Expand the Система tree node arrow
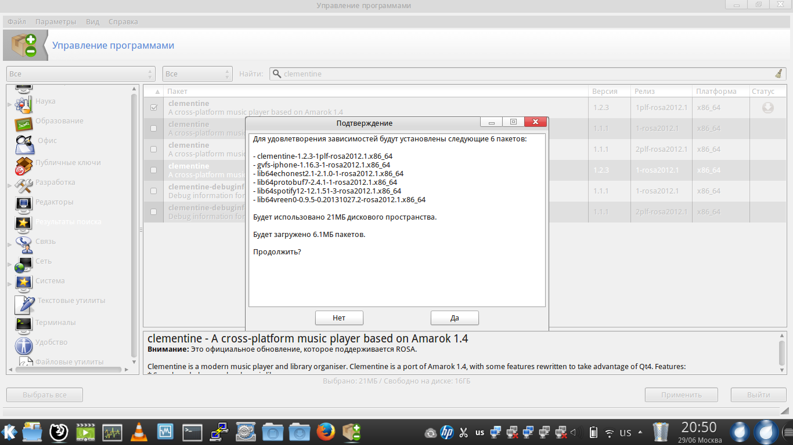 tap(9, 284)
